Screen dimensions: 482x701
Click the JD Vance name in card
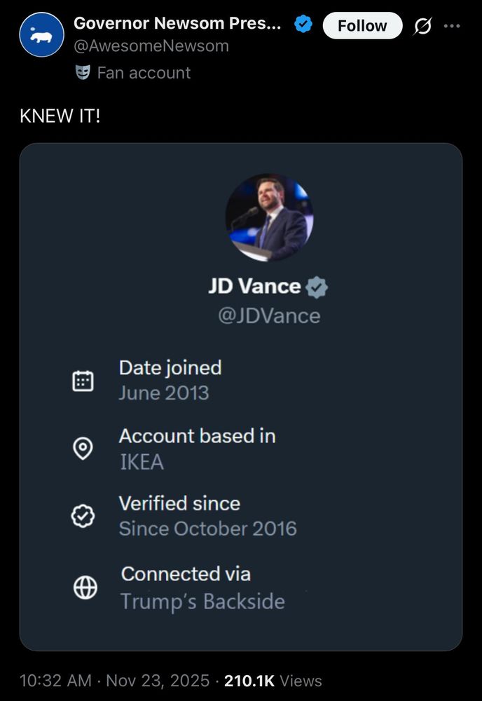click(x=254, y=287)
